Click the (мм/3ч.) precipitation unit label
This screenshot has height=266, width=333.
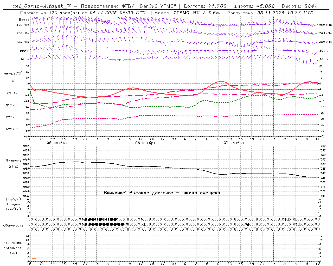[x=13, y=199]
